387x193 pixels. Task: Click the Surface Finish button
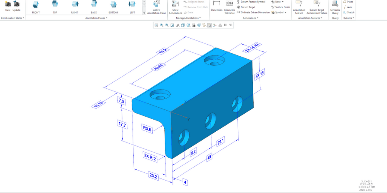[281, 7]
